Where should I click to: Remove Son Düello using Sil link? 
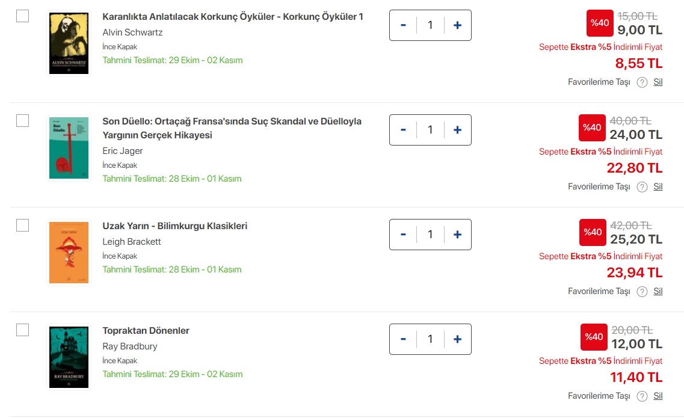[x=658, y=186]
